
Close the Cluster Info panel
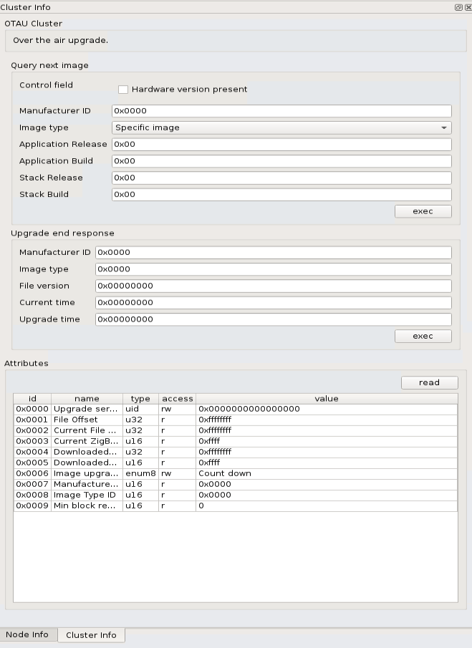click(x=468, y=7)
